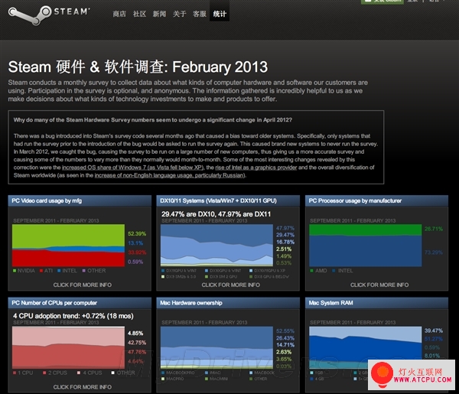This screenshot has width=459, height=394.
Task: Click the 13.1% video card value
Action: point(135,243)
